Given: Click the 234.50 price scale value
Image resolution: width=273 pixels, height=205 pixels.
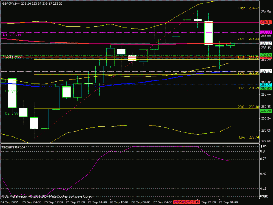Looking at the screenshot, I should pos(266,12).
